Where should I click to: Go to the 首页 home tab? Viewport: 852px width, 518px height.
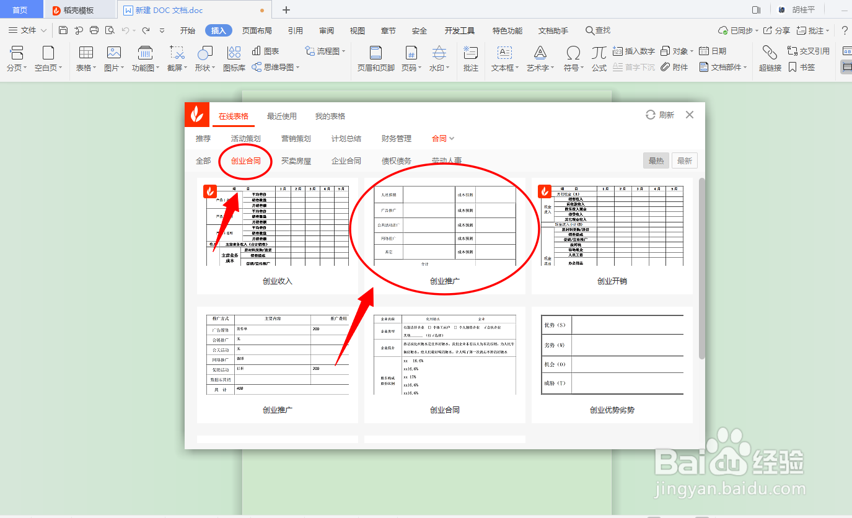(x=20, y=10)
